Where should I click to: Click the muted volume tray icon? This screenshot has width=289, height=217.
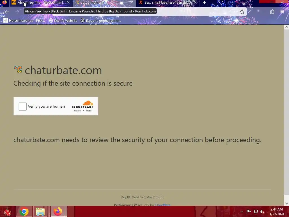262,211
